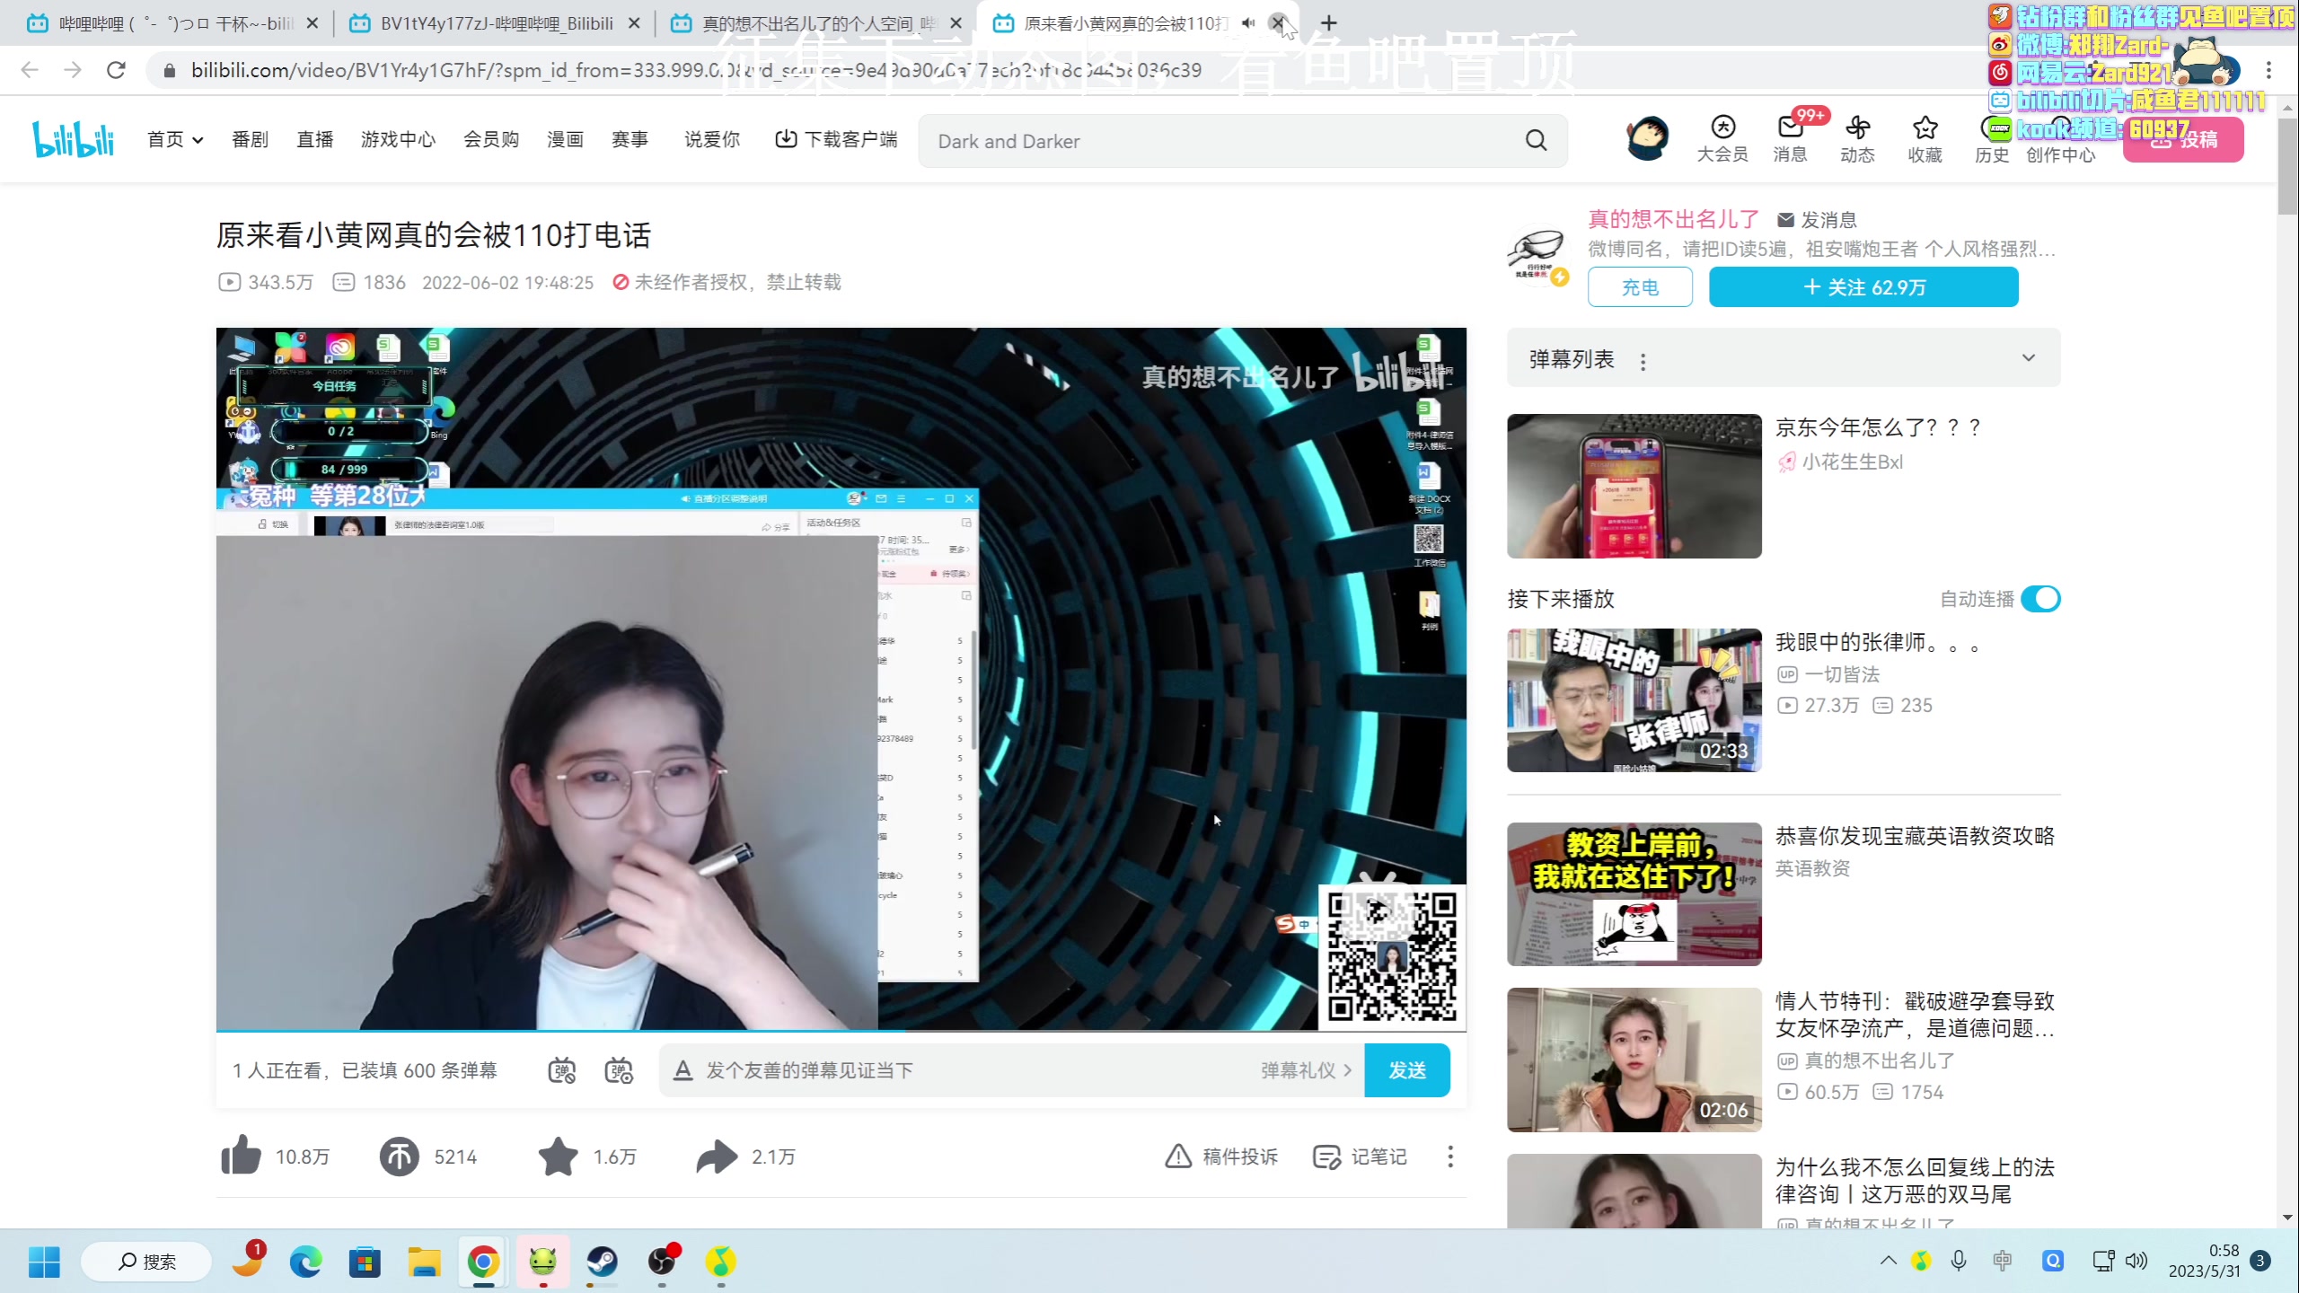2299x1293 pixels.
Task: Click the 关注 62.9万 follow button
Action: click(x=1863, y=287)
